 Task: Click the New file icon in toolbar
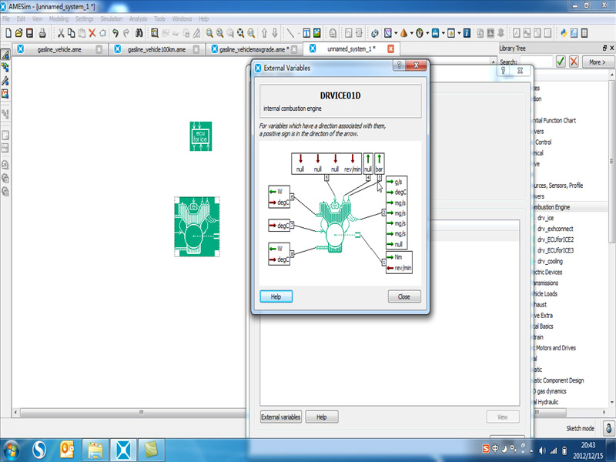(x=7, y=33)
